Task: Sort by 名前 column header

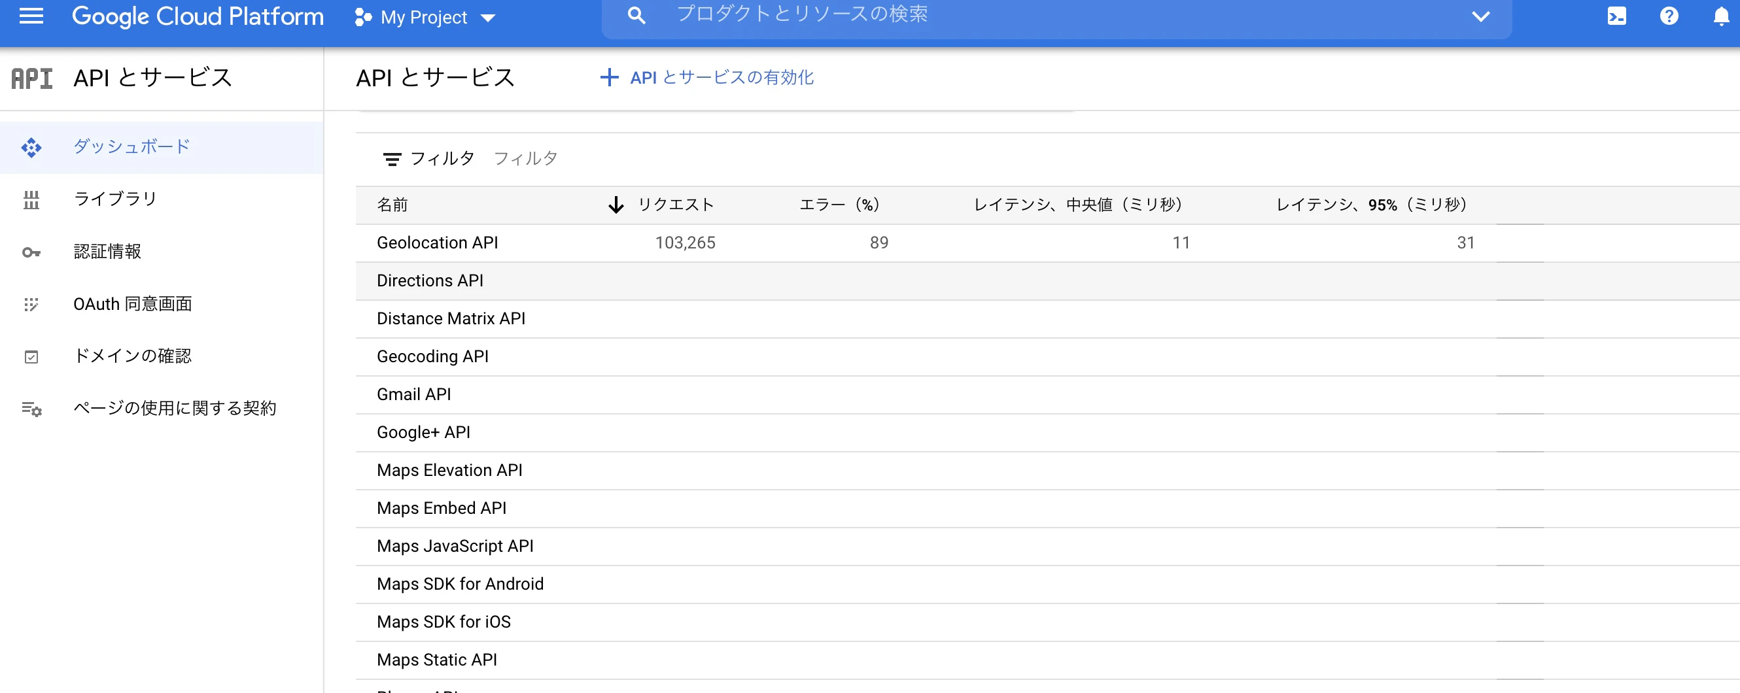Action: pos(392,205)
